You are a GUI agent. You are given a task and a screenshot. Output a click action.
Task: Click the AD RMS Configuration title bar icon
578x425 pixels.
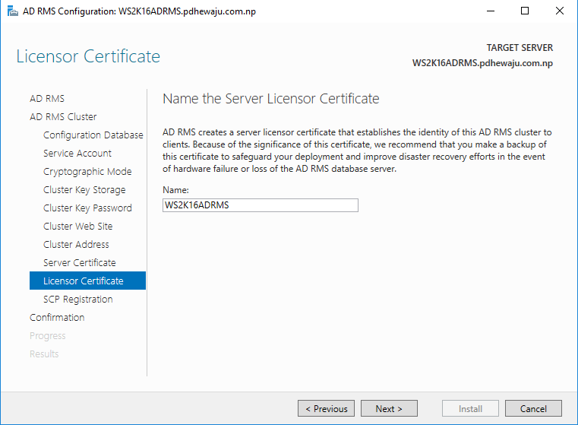pyautogui.click(x=13, y=11)
